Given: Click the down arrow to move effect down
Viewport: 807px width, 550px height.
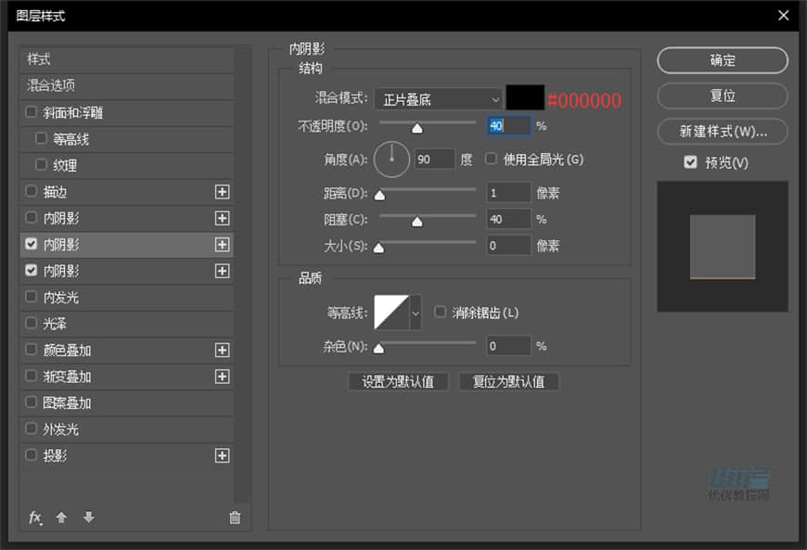Looking at the screenshot, I should pos(87,518).
